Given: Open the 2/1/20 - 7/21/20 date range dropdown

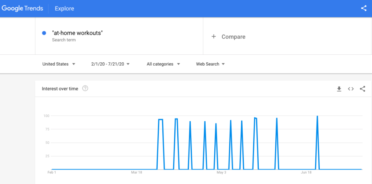Looking at the screenshot, I should pos(110,64).
